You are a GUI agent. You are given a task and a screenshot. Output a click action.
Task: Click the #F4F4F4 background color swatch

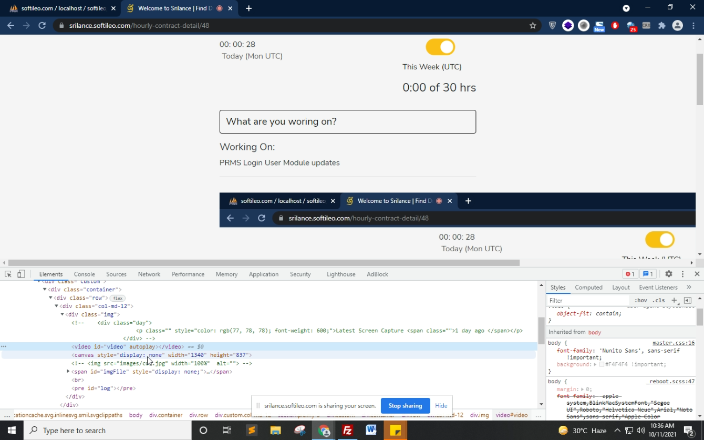pyautogui.click(x=602, y=364)
